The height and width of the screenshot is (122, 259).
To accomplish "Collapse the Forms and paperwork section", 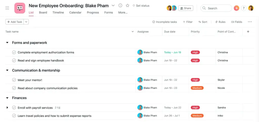I will [x=7, y=43].
